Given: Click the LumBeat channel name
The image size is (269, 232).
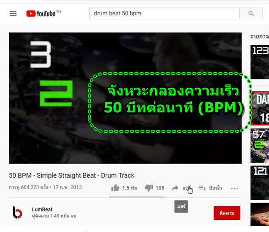Looking at the screenshot, I should click(x=42, y=210).
